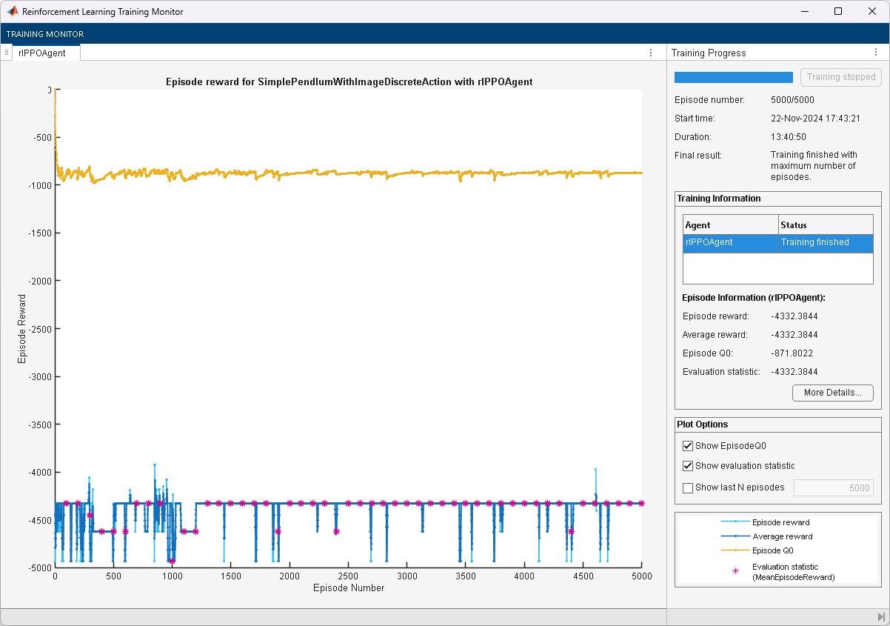Click the blue training progress bar
This screenshot has height=626, width=890.
[x=733, y=77]
